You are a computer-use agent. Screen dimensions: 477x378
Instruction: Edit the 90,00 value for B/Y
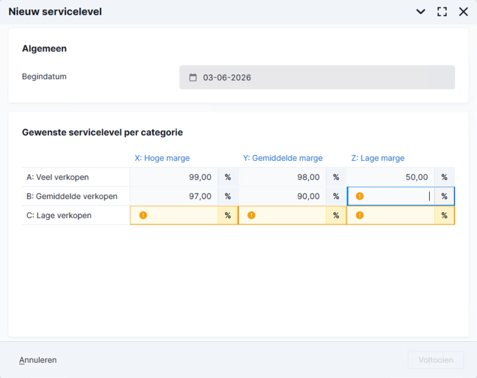click(x=282, y=197)
